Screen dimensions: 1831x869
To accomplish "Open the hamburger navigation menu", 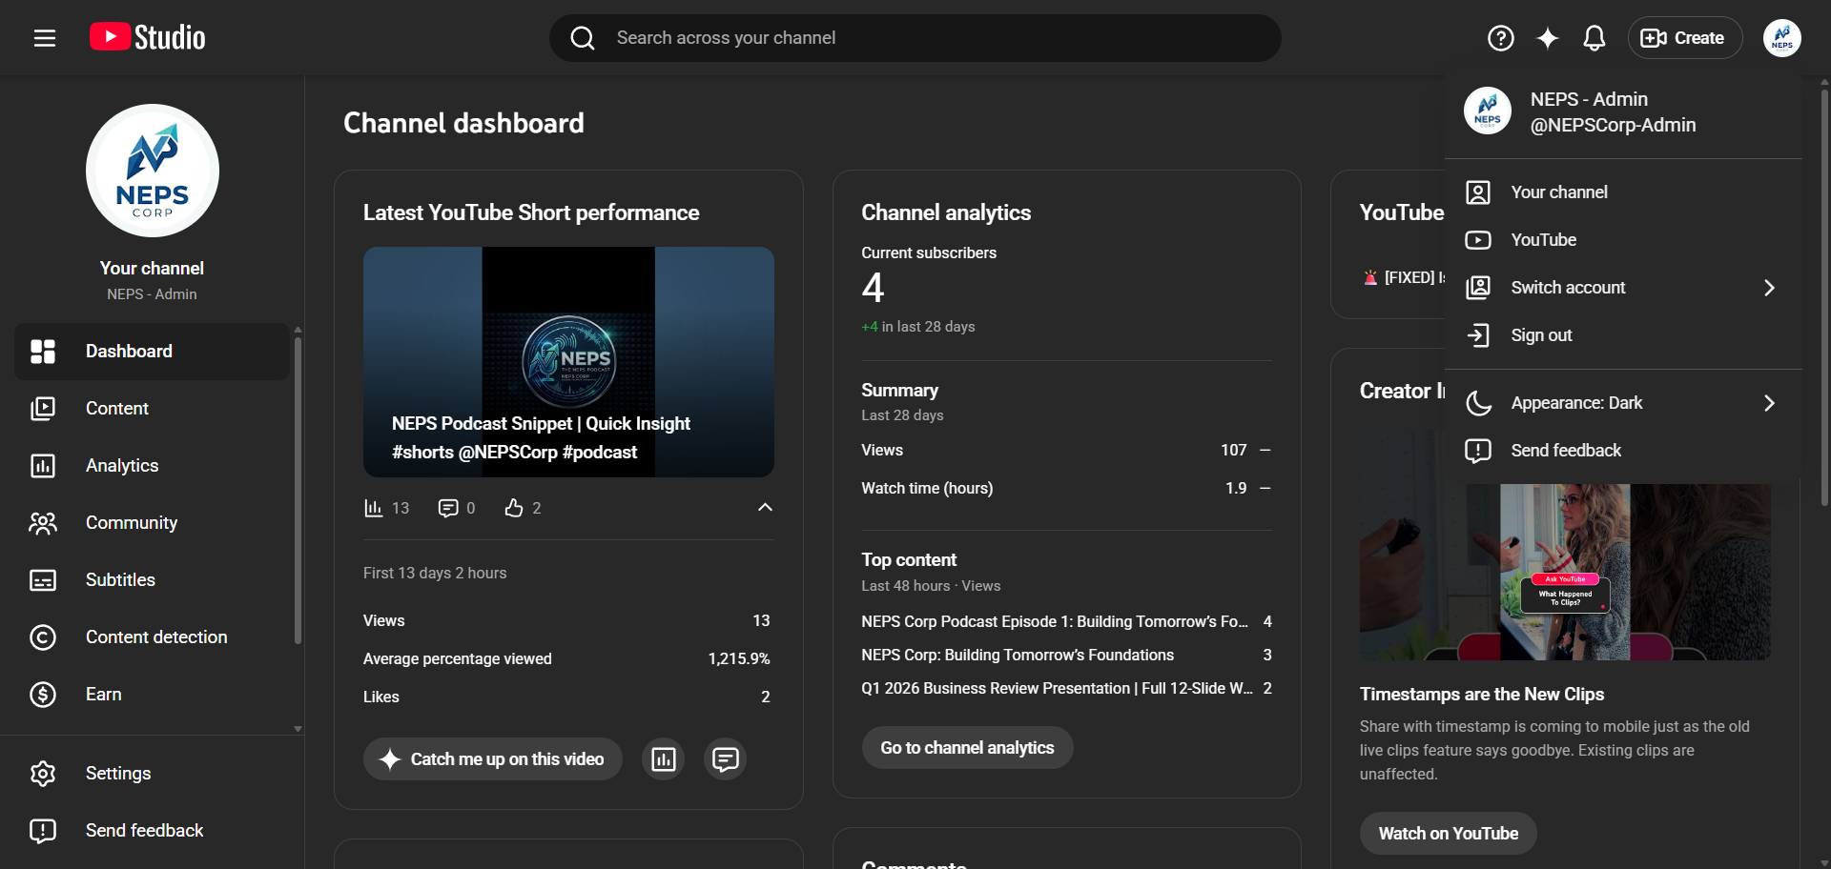I will pos(45,38).
